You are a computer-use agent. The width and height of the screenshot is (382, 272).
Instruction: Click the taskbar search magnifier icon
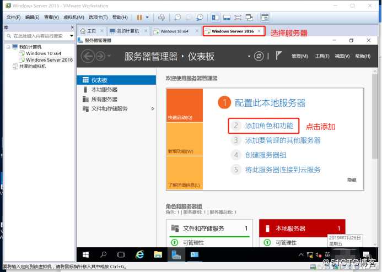pos(103,255)
